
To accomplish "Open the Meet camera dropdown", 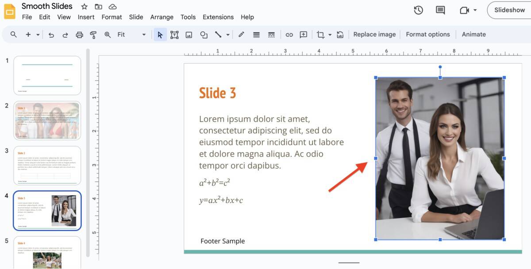I will [475, 10].
